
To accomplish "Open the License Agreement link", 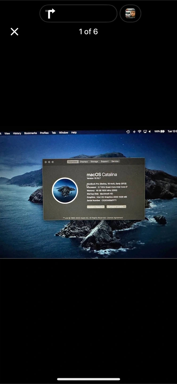I will coord(115,218).
